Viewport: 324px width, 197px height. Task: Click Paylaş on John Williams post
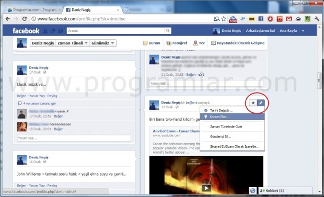click(x=52, y=186)
